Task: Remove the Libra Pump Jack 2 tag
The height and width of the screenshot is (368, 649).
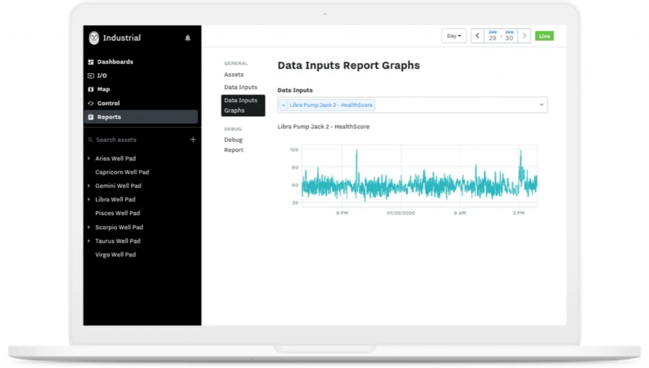Action: coord(283,105)
